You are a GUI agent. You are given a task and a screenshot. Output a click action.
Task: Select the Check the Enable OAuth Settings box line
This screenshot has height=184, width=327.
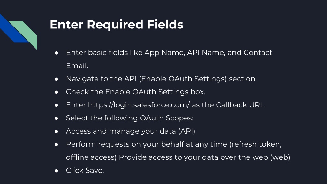[x=135, y=92]
